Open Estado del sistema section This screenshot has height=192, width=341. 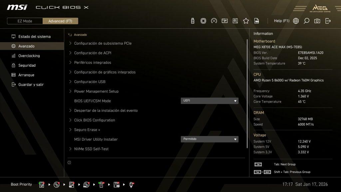(32, 37)
